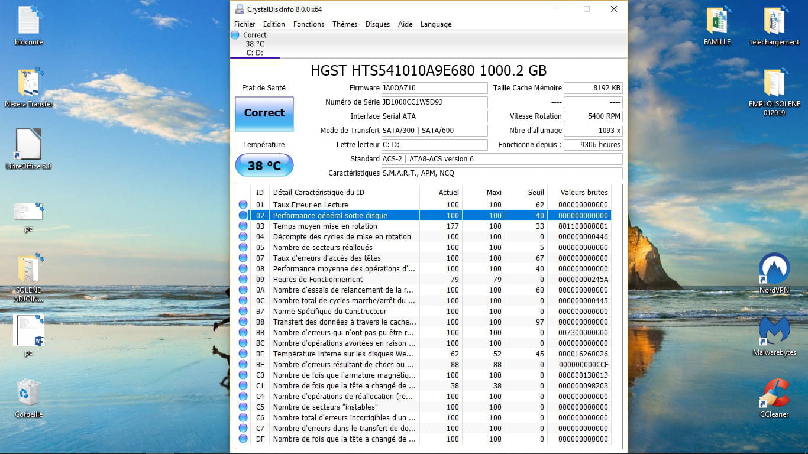Open the telechargement desktop folder

pos(774,21)
